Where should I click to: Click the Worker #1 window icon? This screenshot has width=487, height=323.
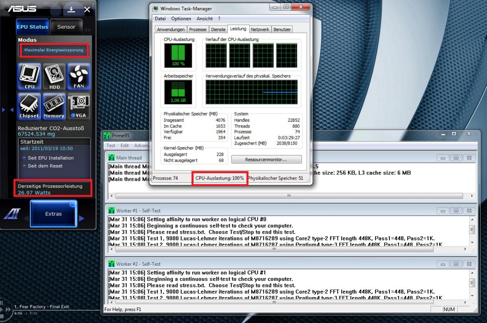click(x=112, y=210)
